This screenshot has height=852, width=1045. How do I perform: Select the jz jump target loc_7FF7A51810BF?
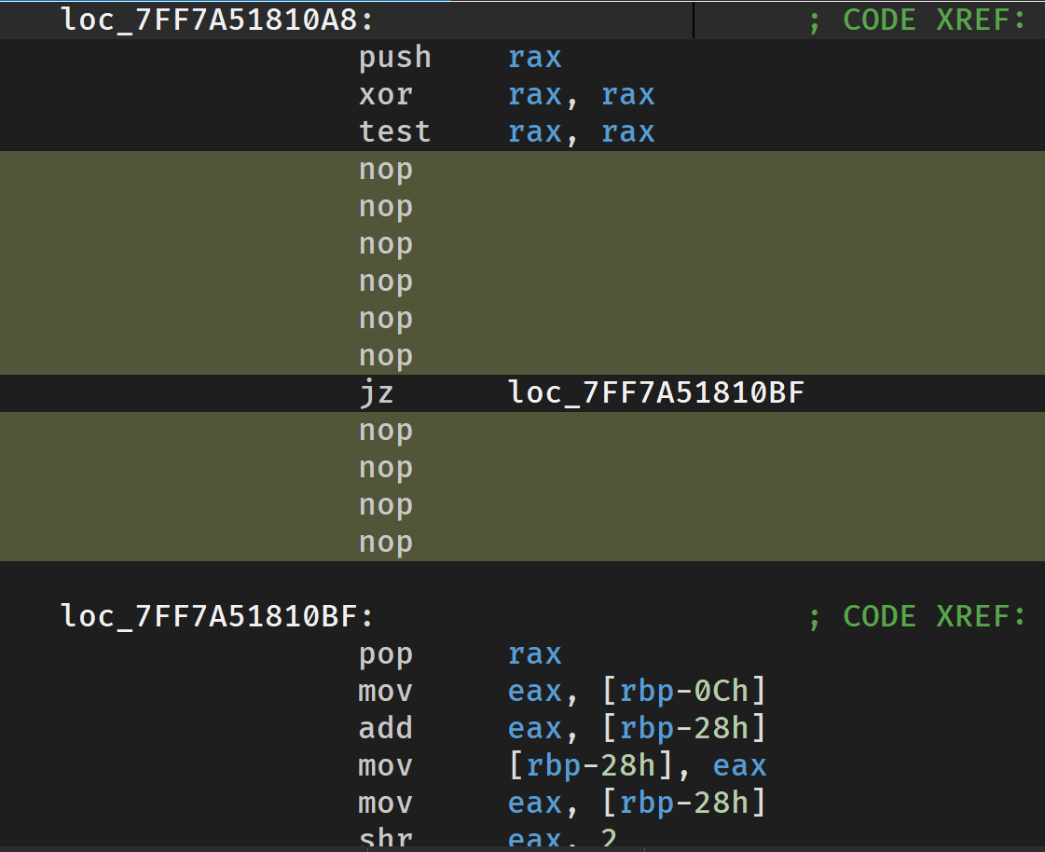pos(655,392)
